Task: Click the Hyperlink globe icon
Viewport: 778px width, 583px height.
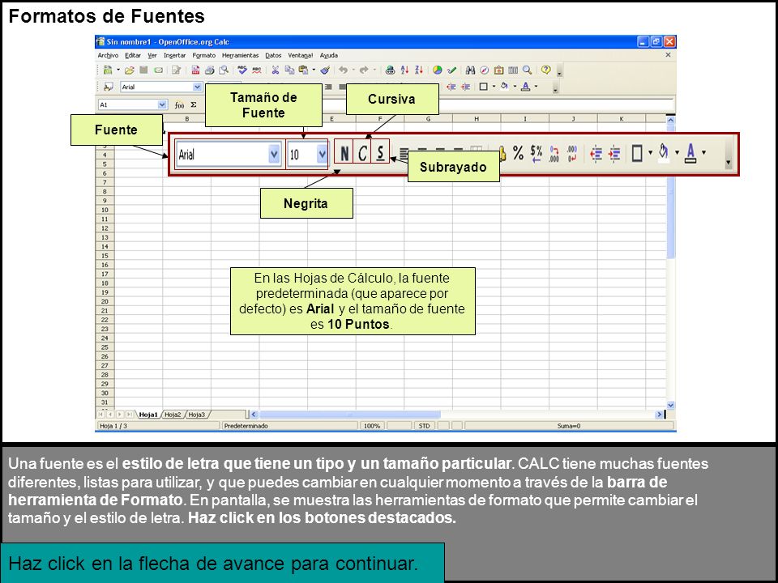Action: (x=390, y=70)
